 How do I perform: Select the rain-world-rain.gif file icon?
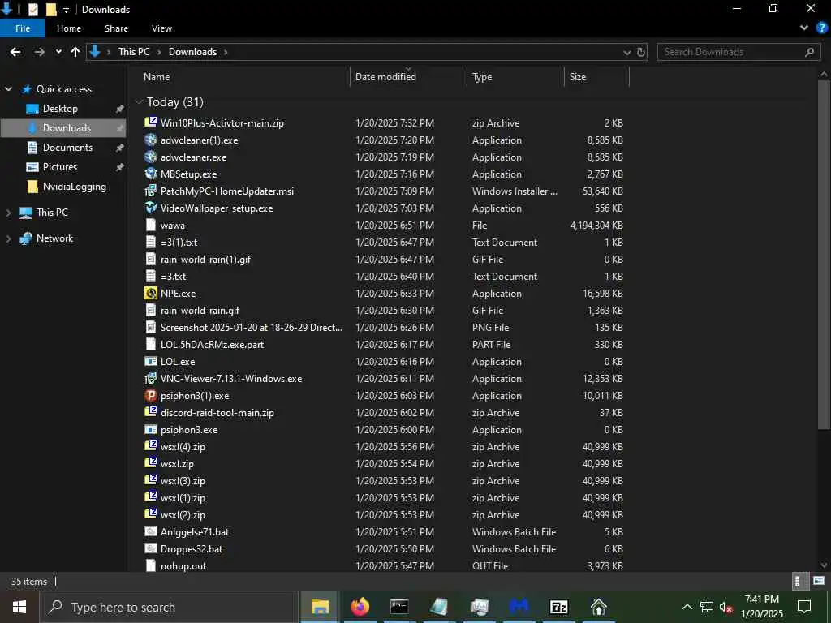(x=151, y=310)
